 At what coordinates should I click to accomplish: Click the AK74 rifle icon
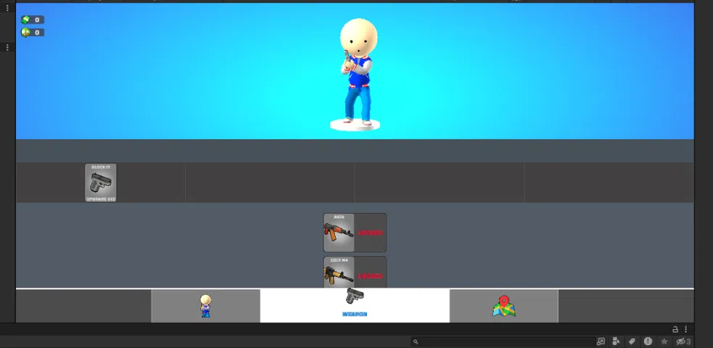(x=339, y=233)
